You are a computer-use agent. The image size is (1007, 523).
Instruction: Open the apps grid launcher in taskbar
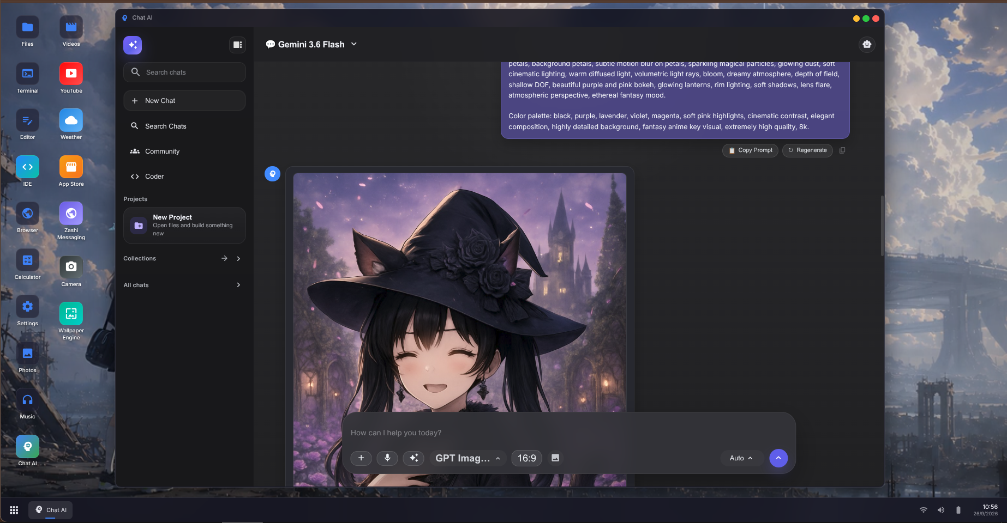pyautogui.click(x=14, y=510)
